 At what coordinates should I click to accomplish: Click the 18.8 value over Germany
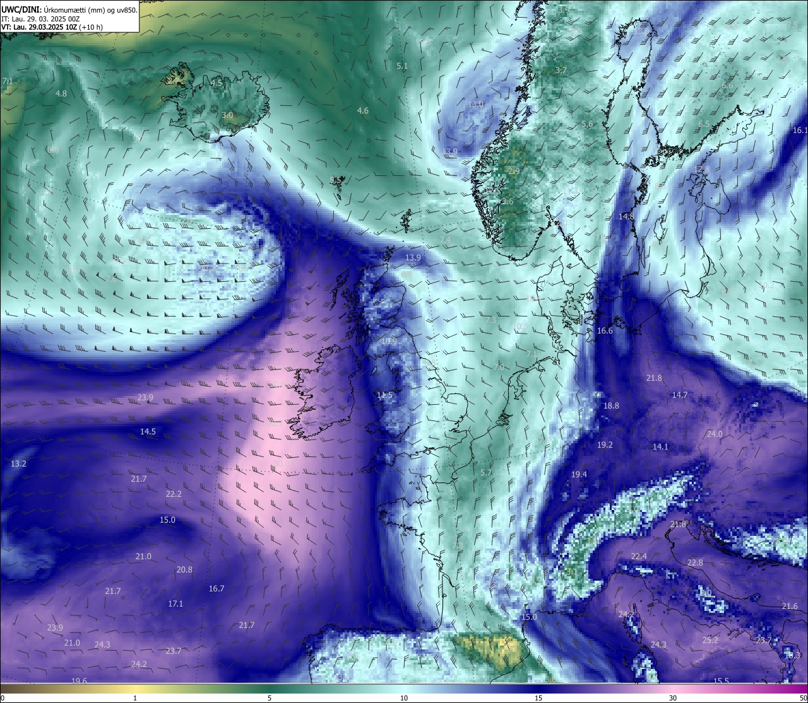coord(611,406)
